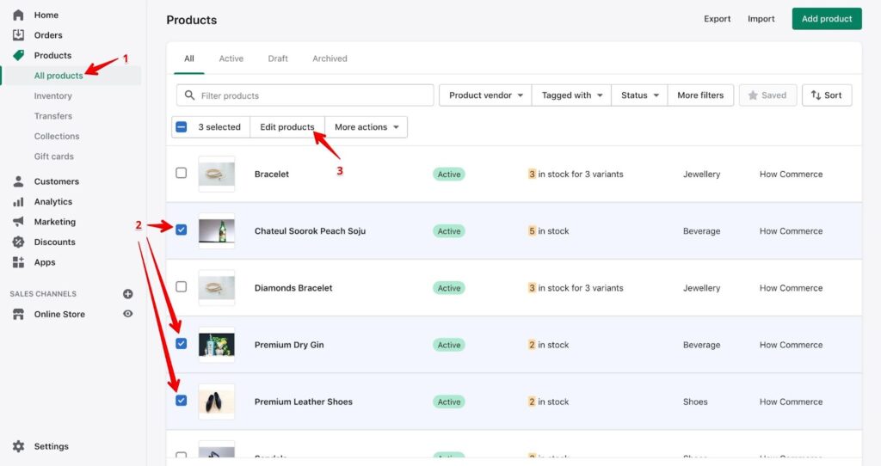Click the Edit products button
Viewport: 881px width, 466px height.
point(286,127)
